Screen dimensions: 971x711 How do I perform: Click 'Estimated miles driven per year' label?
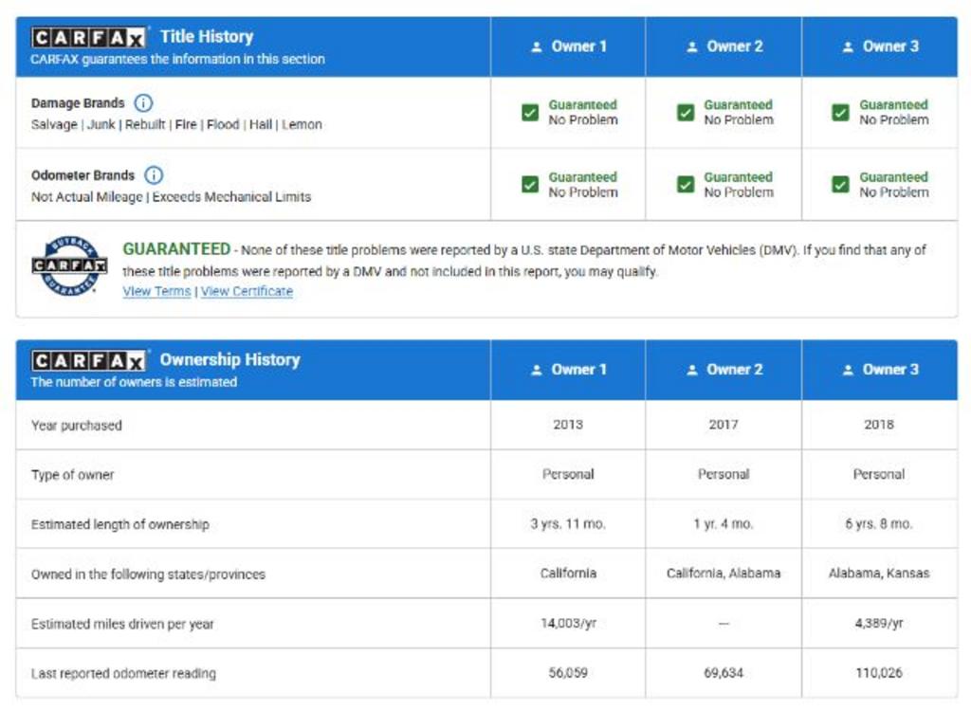point(122,625)
